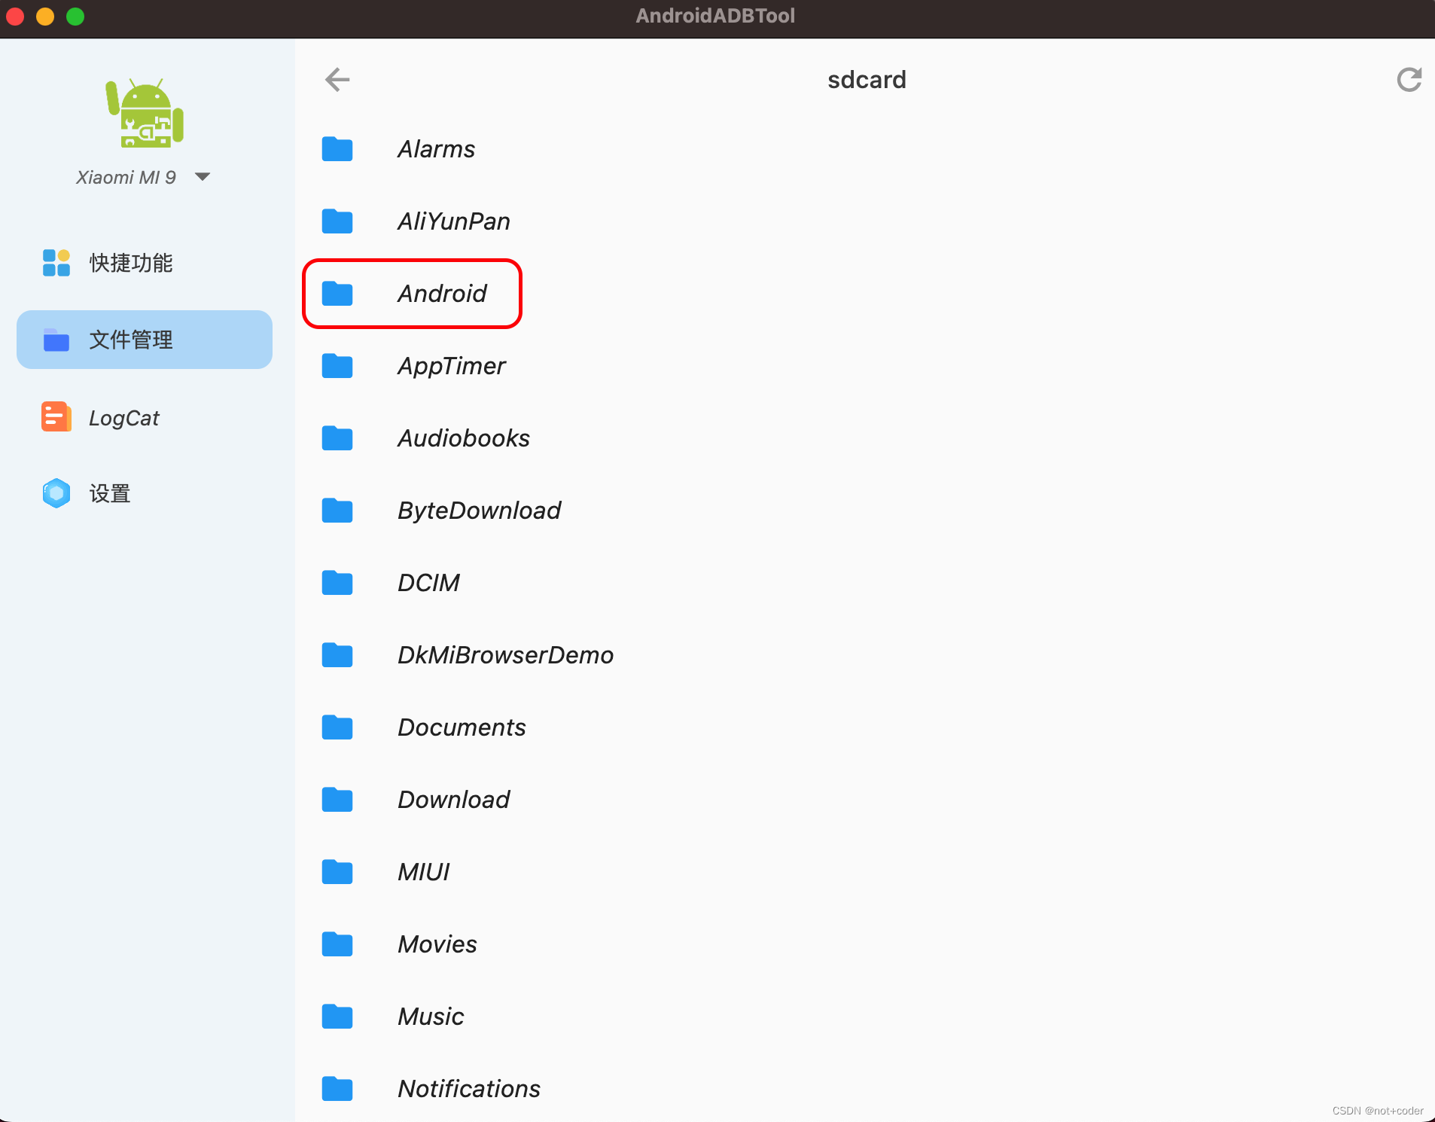This screenshot has width=1435, height=1122.
Task: Open the Download folder name
Action: point(454,800)
